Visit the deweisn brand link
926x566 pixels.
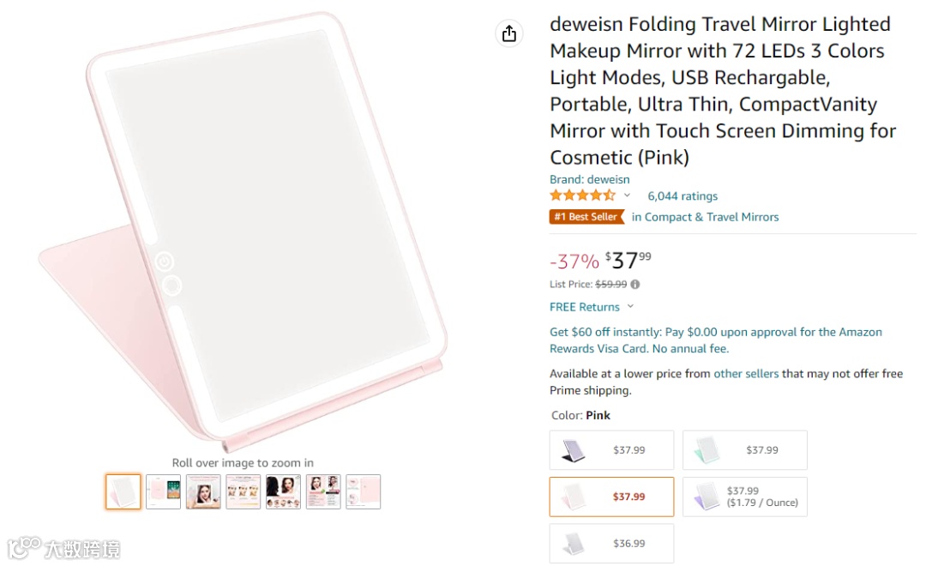tap(589, 180)
